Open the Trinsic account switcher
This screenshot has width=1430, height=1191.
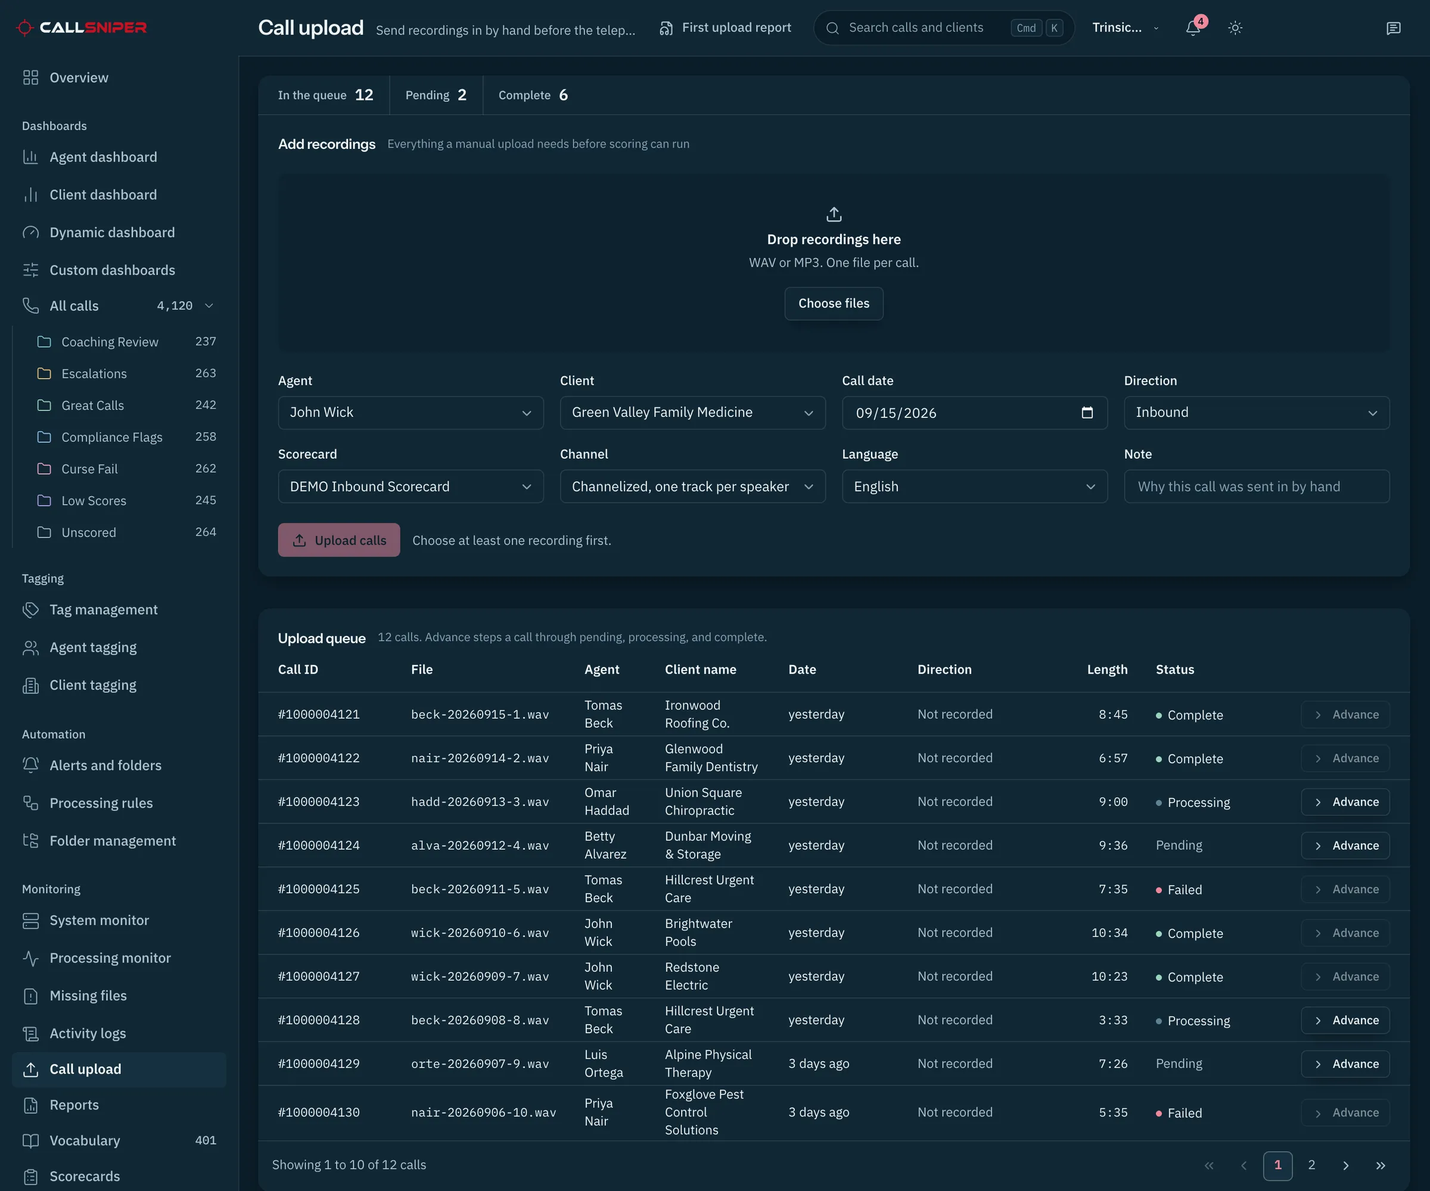[x=1125, y=28]
